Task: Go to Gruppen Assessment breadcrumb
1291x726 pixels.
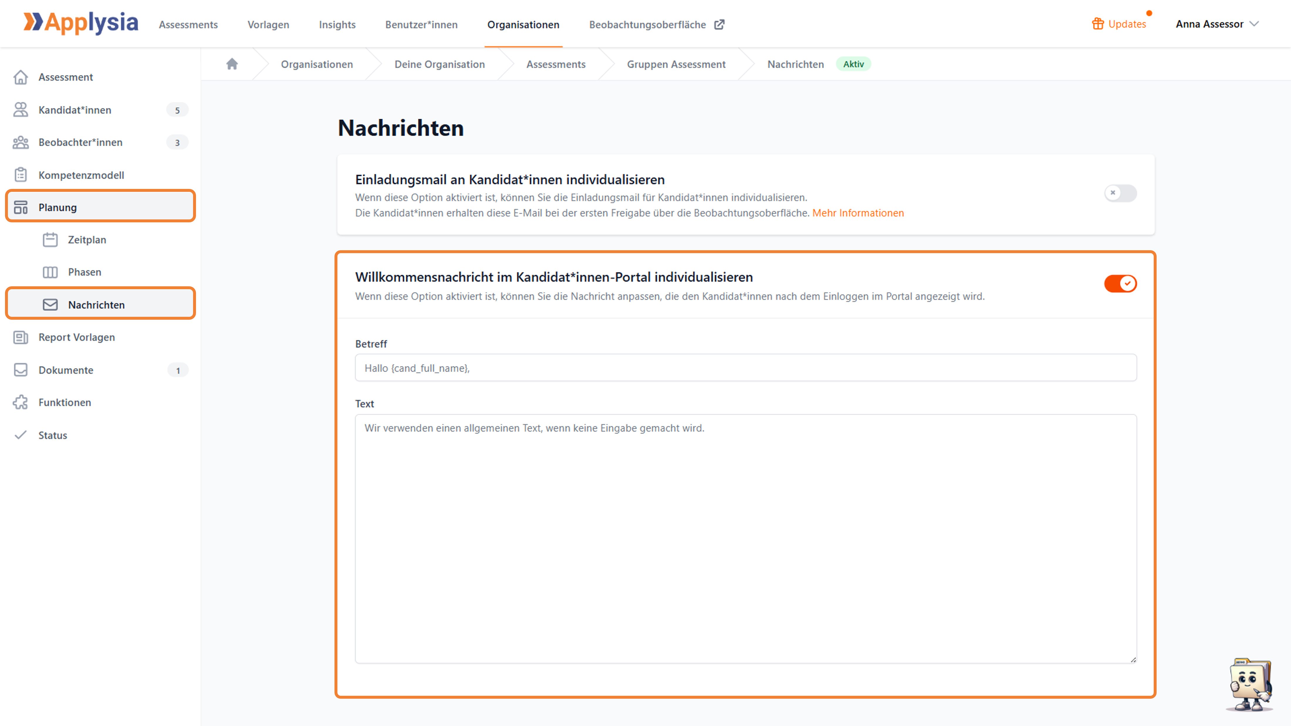Action: [x=676, y=64]
